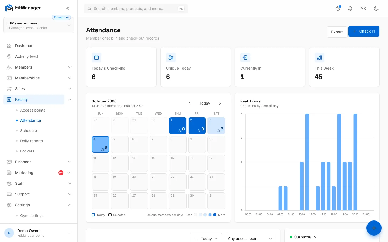Go to previous month arrow

189,103
